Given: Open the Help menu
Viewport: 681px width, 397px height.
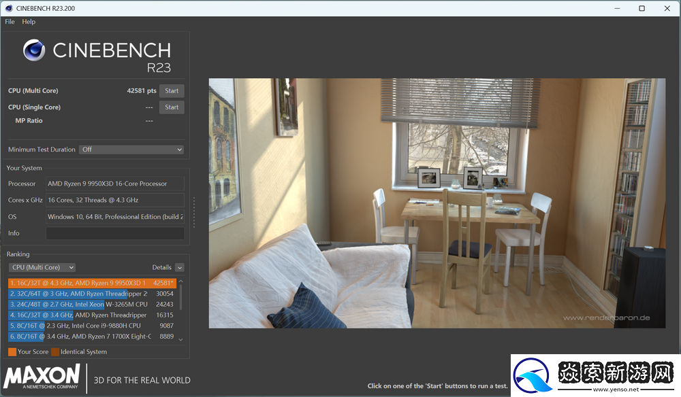Looking at the screenshot, I should pyautogui.click(x=29, y=22).
